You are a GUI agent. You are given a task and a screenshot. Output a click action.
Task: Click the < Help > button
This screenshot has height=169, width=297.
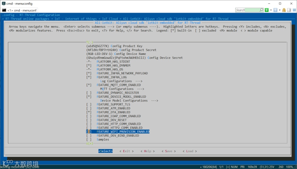coord(148,151)
